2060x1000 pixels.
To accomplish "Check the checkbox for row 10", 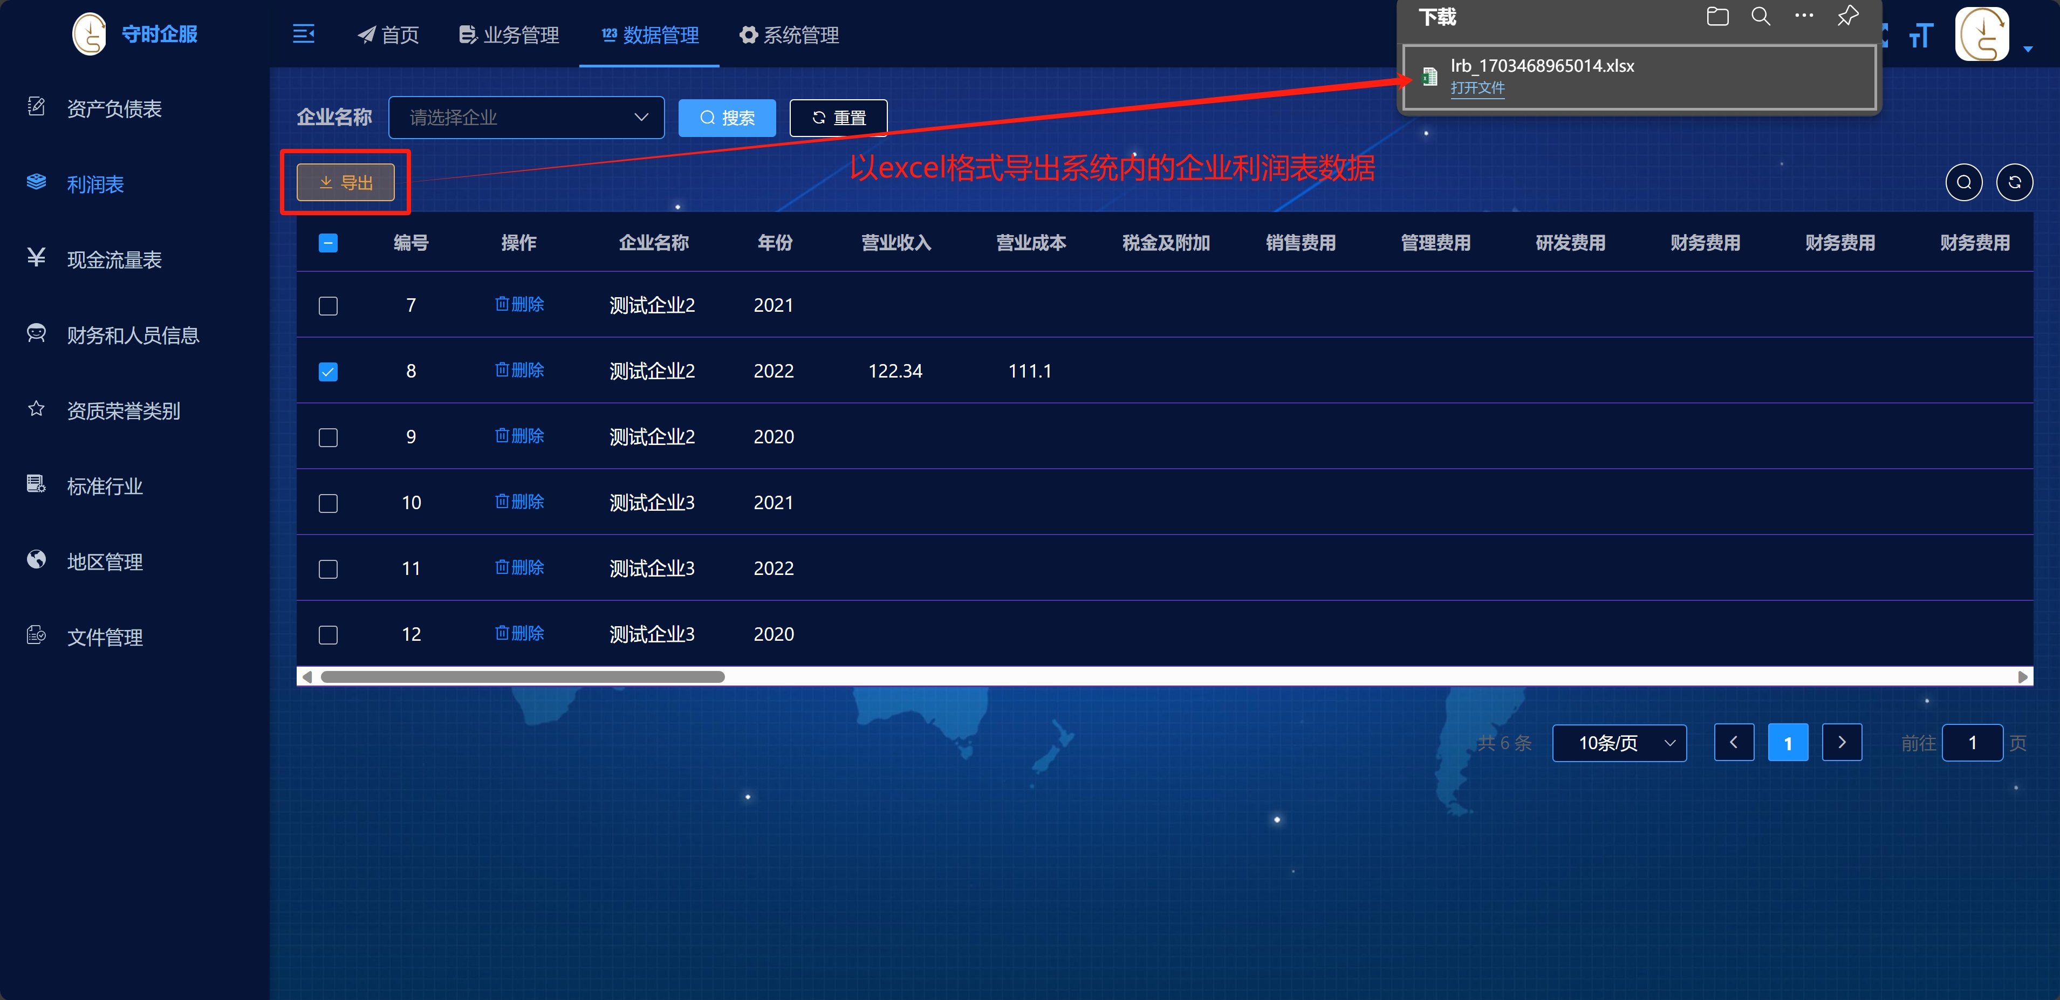I will (x=328, y=504).
